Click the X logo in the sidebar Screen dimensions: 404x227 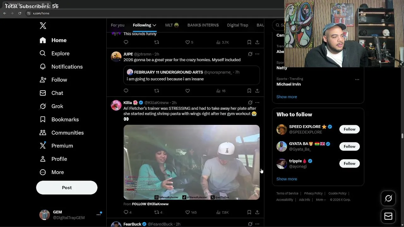43,26
